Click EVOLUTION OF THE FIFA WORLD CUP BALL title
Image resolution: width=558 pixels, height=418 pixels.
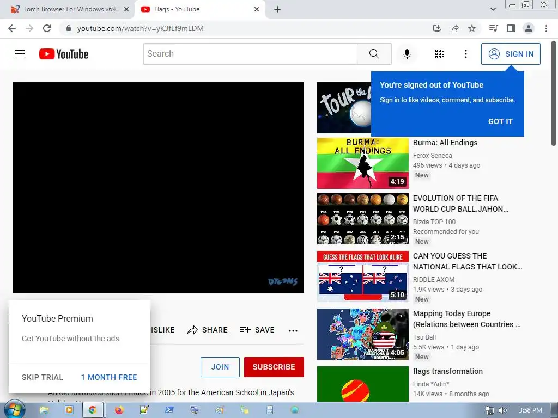point(460,204)
